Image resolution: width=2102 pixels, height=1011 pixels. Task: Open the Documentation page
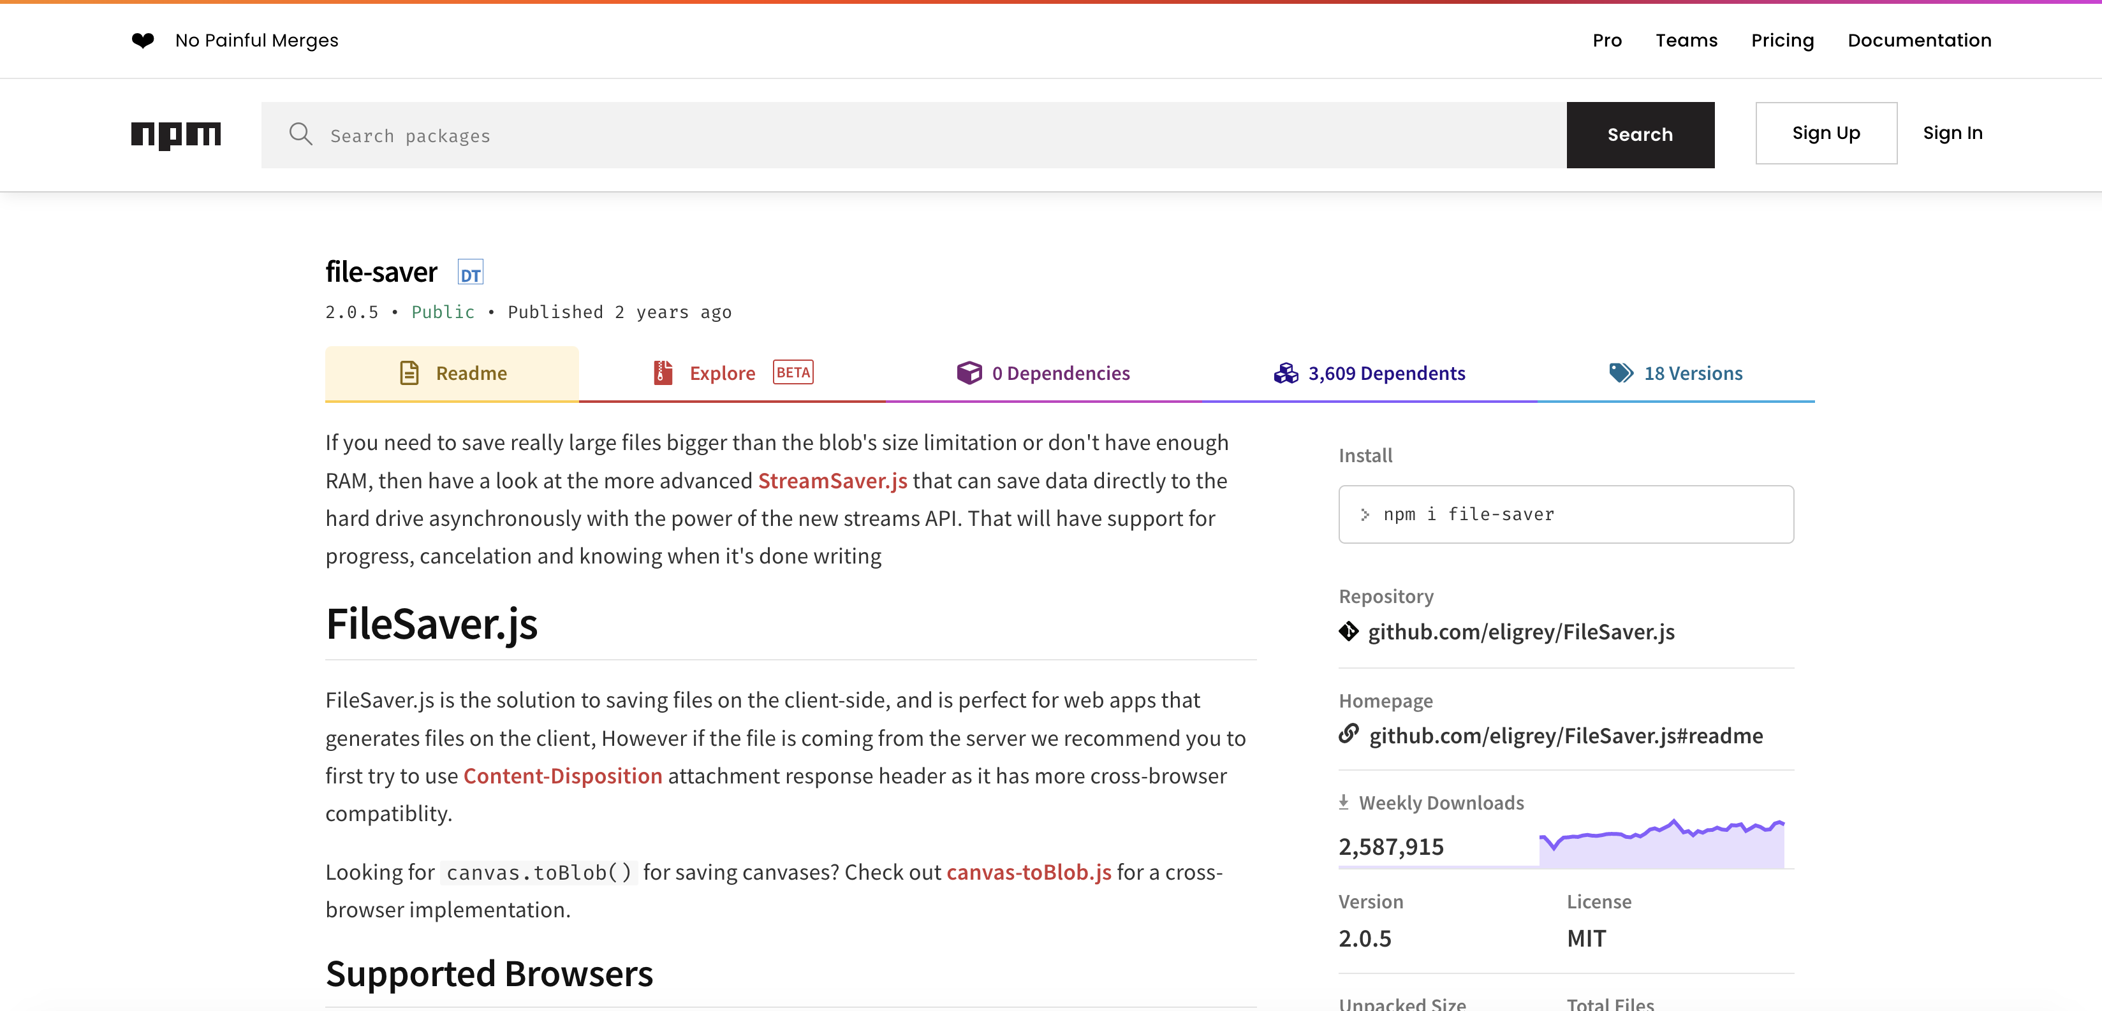coord(1919,40)
